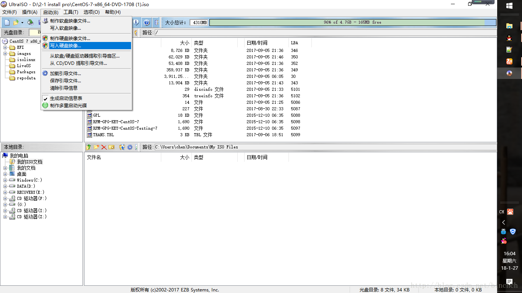Click the set-path icon left of the local gear
This screenshot has height=293, width=522.
[122, 147]
